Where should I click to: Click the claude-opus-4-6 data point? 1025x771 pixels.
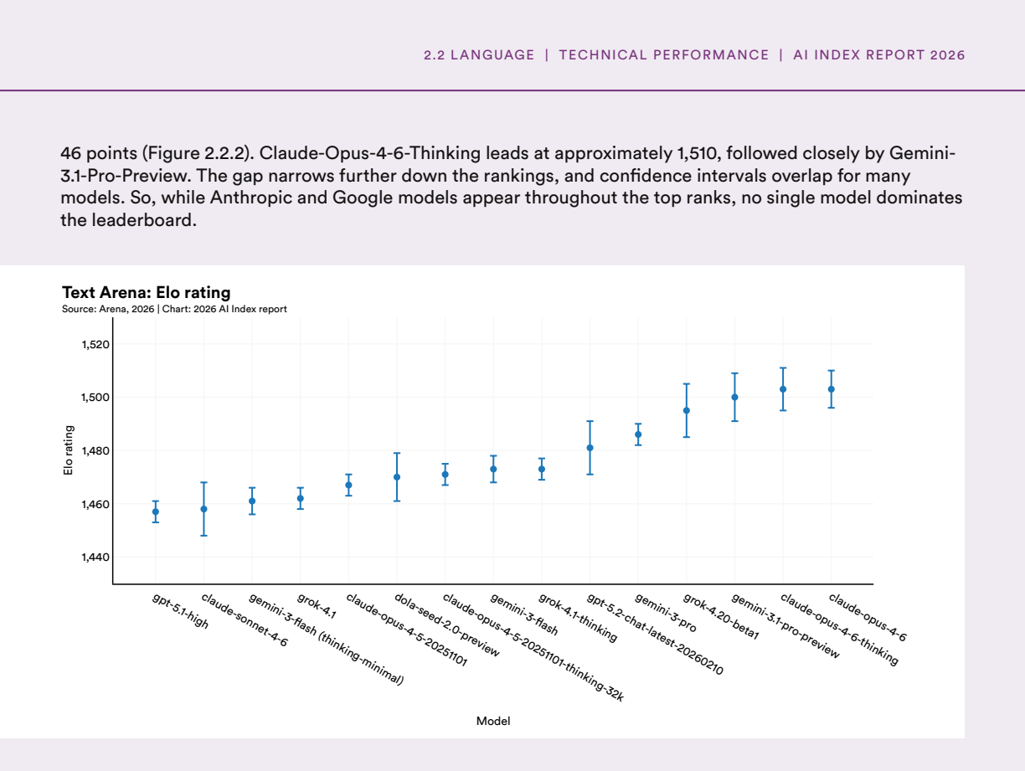tap(832, 389)
